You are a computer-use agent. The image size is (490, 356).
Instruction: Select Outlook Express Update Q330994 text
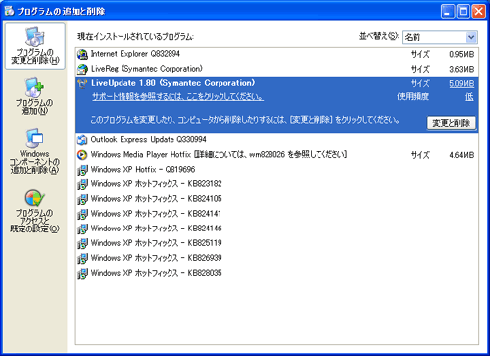click(148, 140)
